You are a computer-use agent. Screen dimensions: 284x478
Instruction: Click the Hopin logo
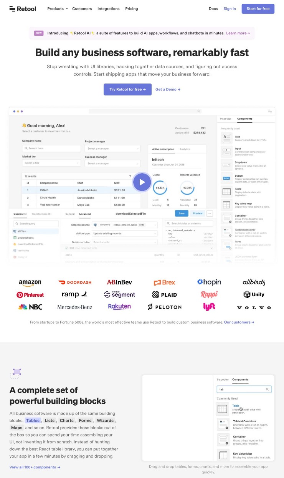(x=209, y=282)
